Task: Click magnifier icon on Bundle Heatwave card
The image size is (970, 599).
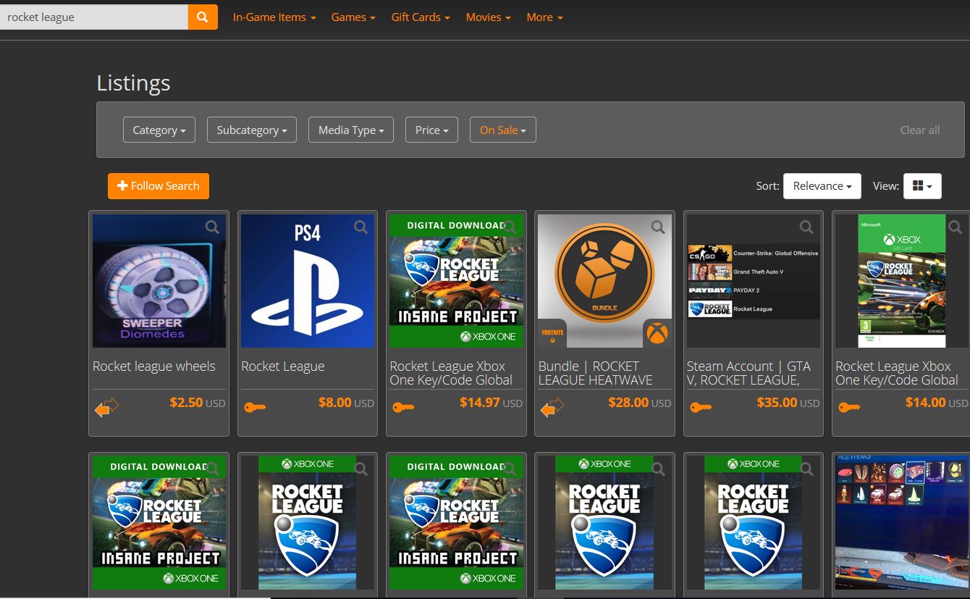Action: click(658, 227)
